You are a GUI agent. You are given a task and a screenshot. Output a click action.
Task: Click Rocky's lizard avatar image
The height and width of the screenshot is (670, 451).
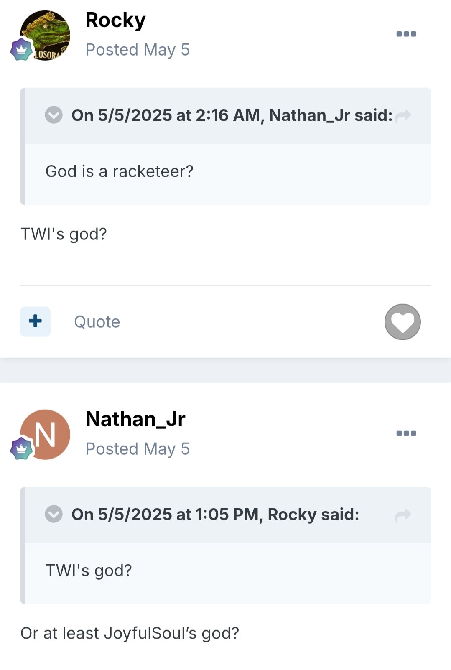tap(45, 35)
